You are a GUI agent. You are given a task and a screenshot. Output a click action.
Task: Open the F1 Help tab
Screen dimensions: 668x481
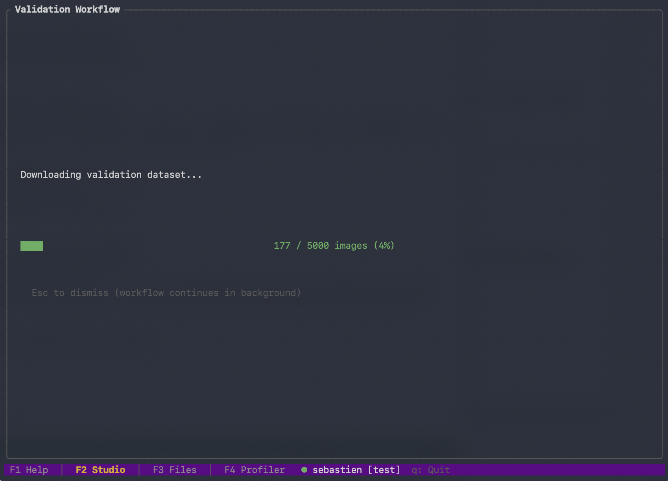pyautogui.click(x=29, y=470)
